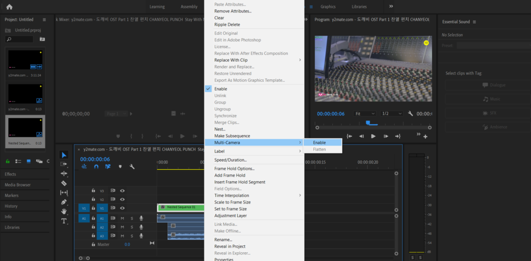
Task: Expand the Label submenu
Action: tap(300, 151)
